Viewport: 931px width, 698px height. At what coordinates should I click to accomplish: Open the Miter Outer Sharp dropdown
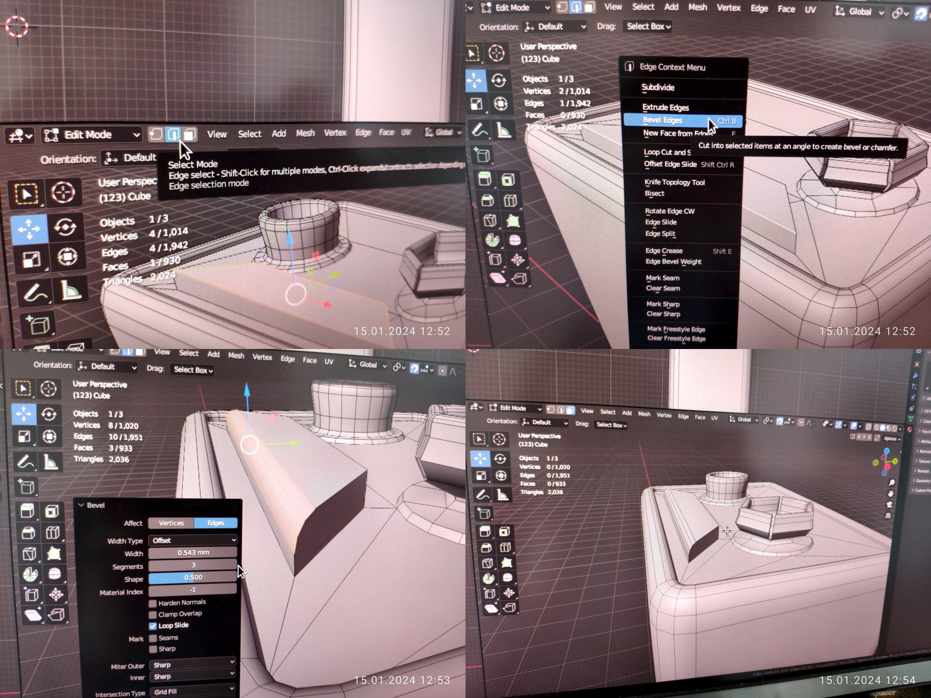pos(193,665)
